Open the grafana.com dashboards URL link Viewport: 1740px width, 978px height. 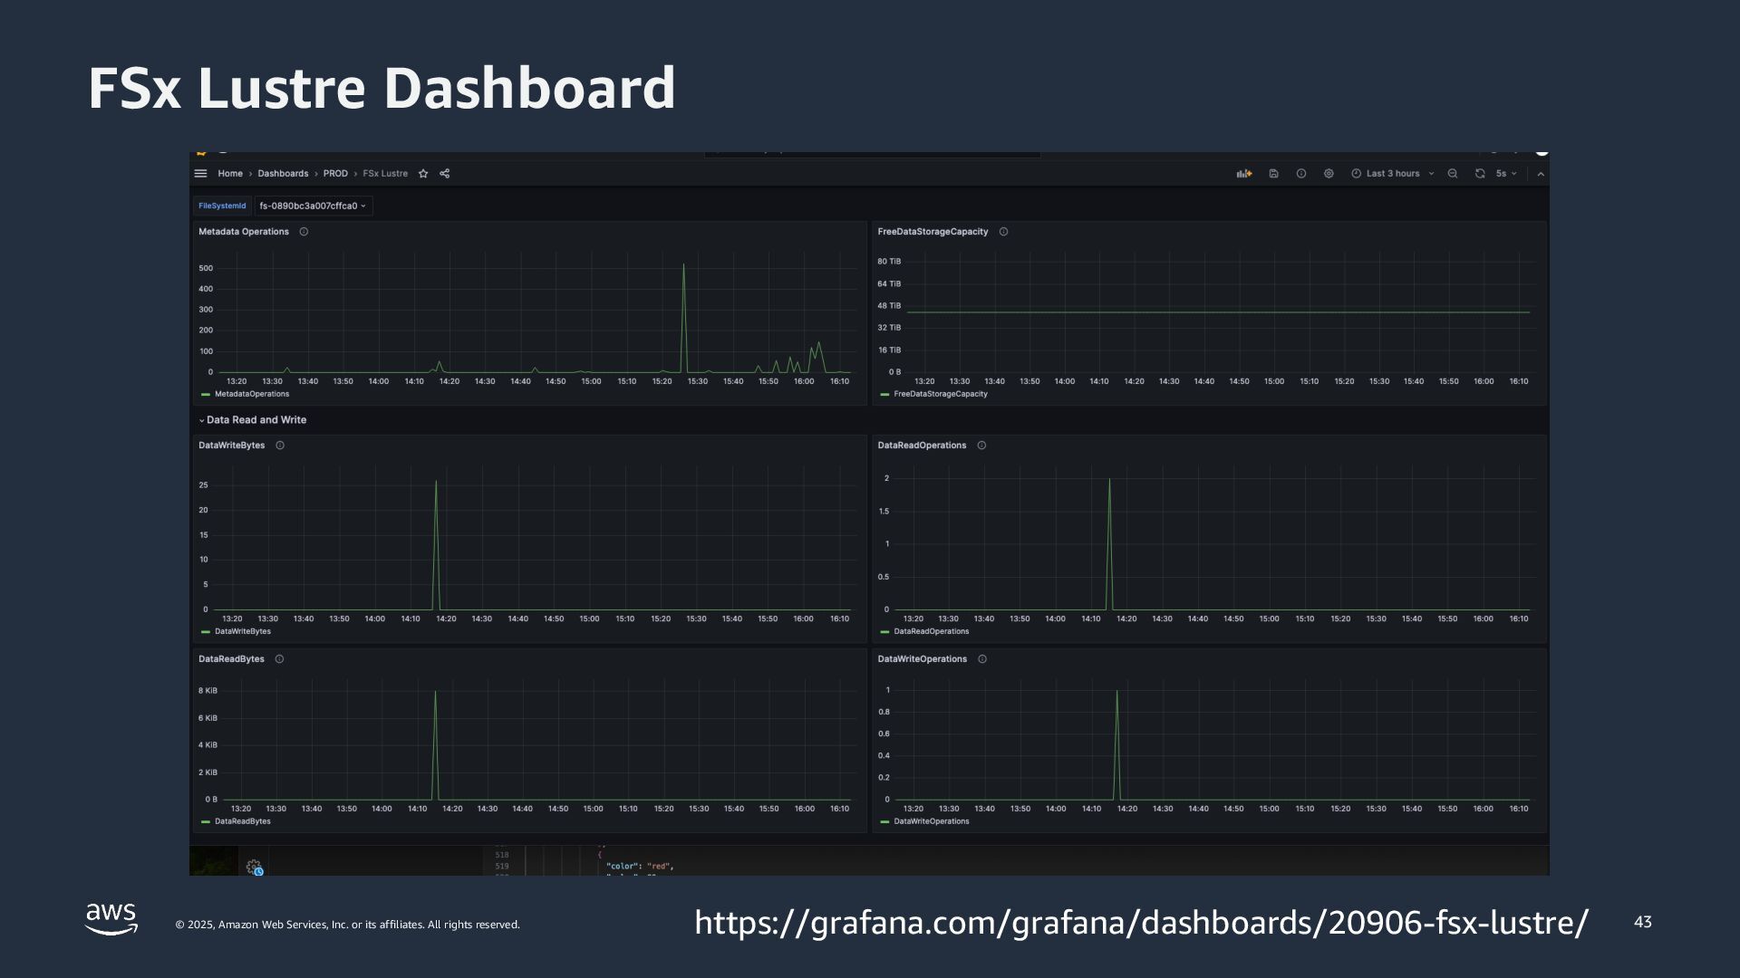[x=1141, y=923]
